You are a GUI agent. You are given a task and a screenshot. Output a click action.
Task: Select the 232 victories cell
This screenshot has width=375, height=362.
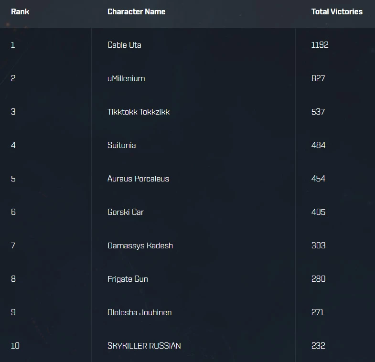318,346
